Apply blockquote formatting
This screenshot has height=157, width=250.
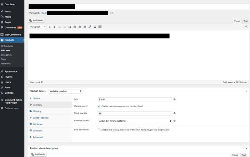tap(70, 27)
